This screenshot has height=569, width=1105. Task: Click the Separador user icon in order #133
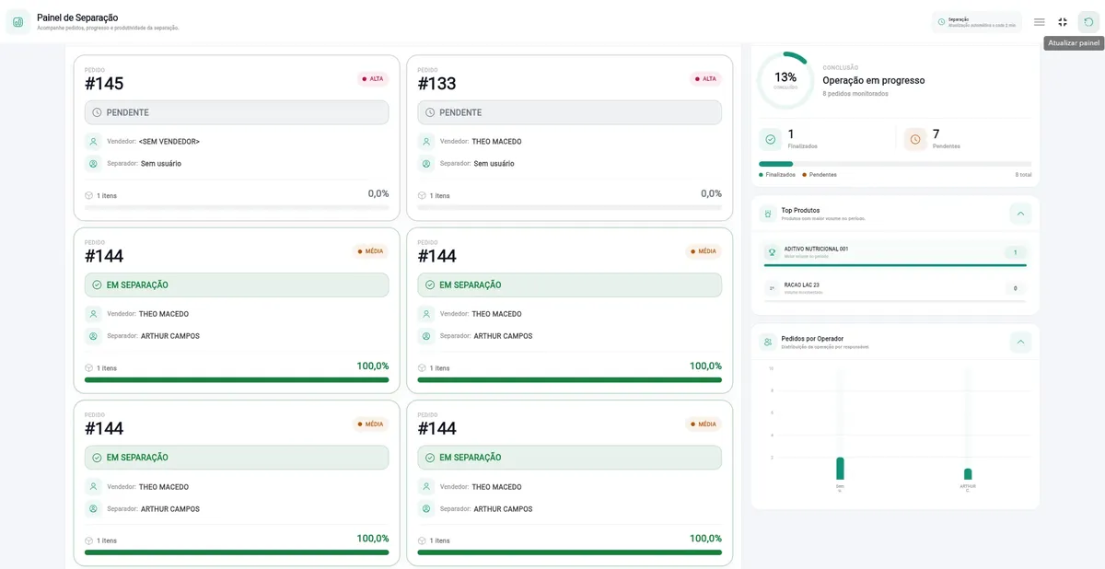[x=425, y=164]
